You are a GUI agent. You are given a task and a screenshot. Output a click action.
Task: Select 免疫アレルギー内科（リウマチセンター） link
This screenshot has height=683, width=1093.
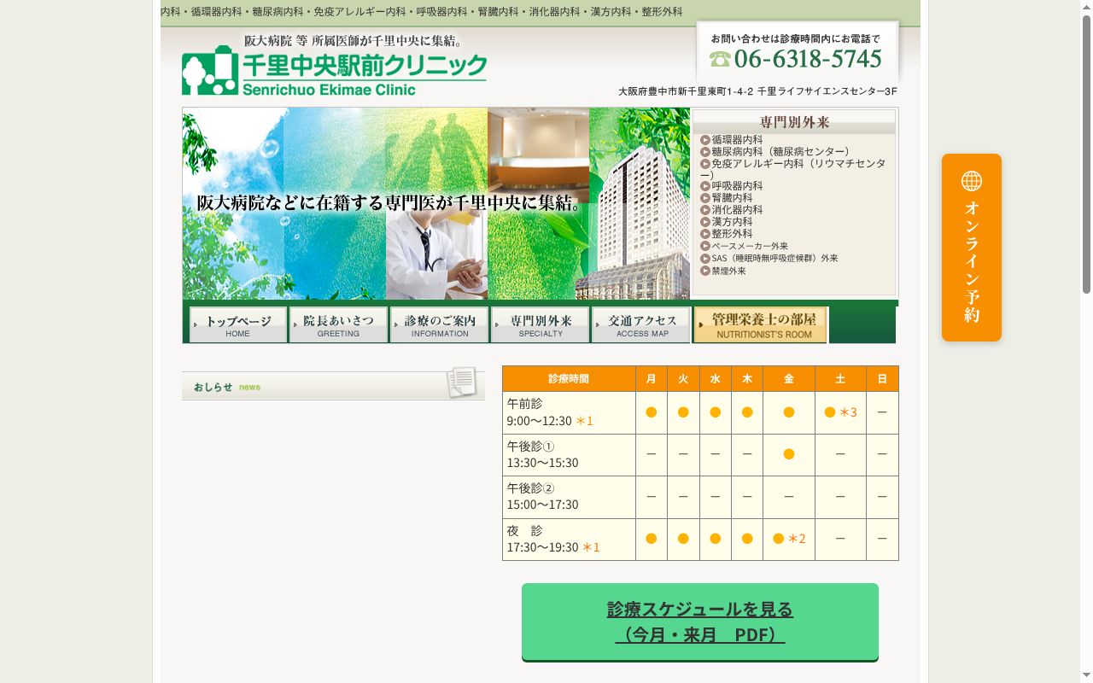coord(793,169)
